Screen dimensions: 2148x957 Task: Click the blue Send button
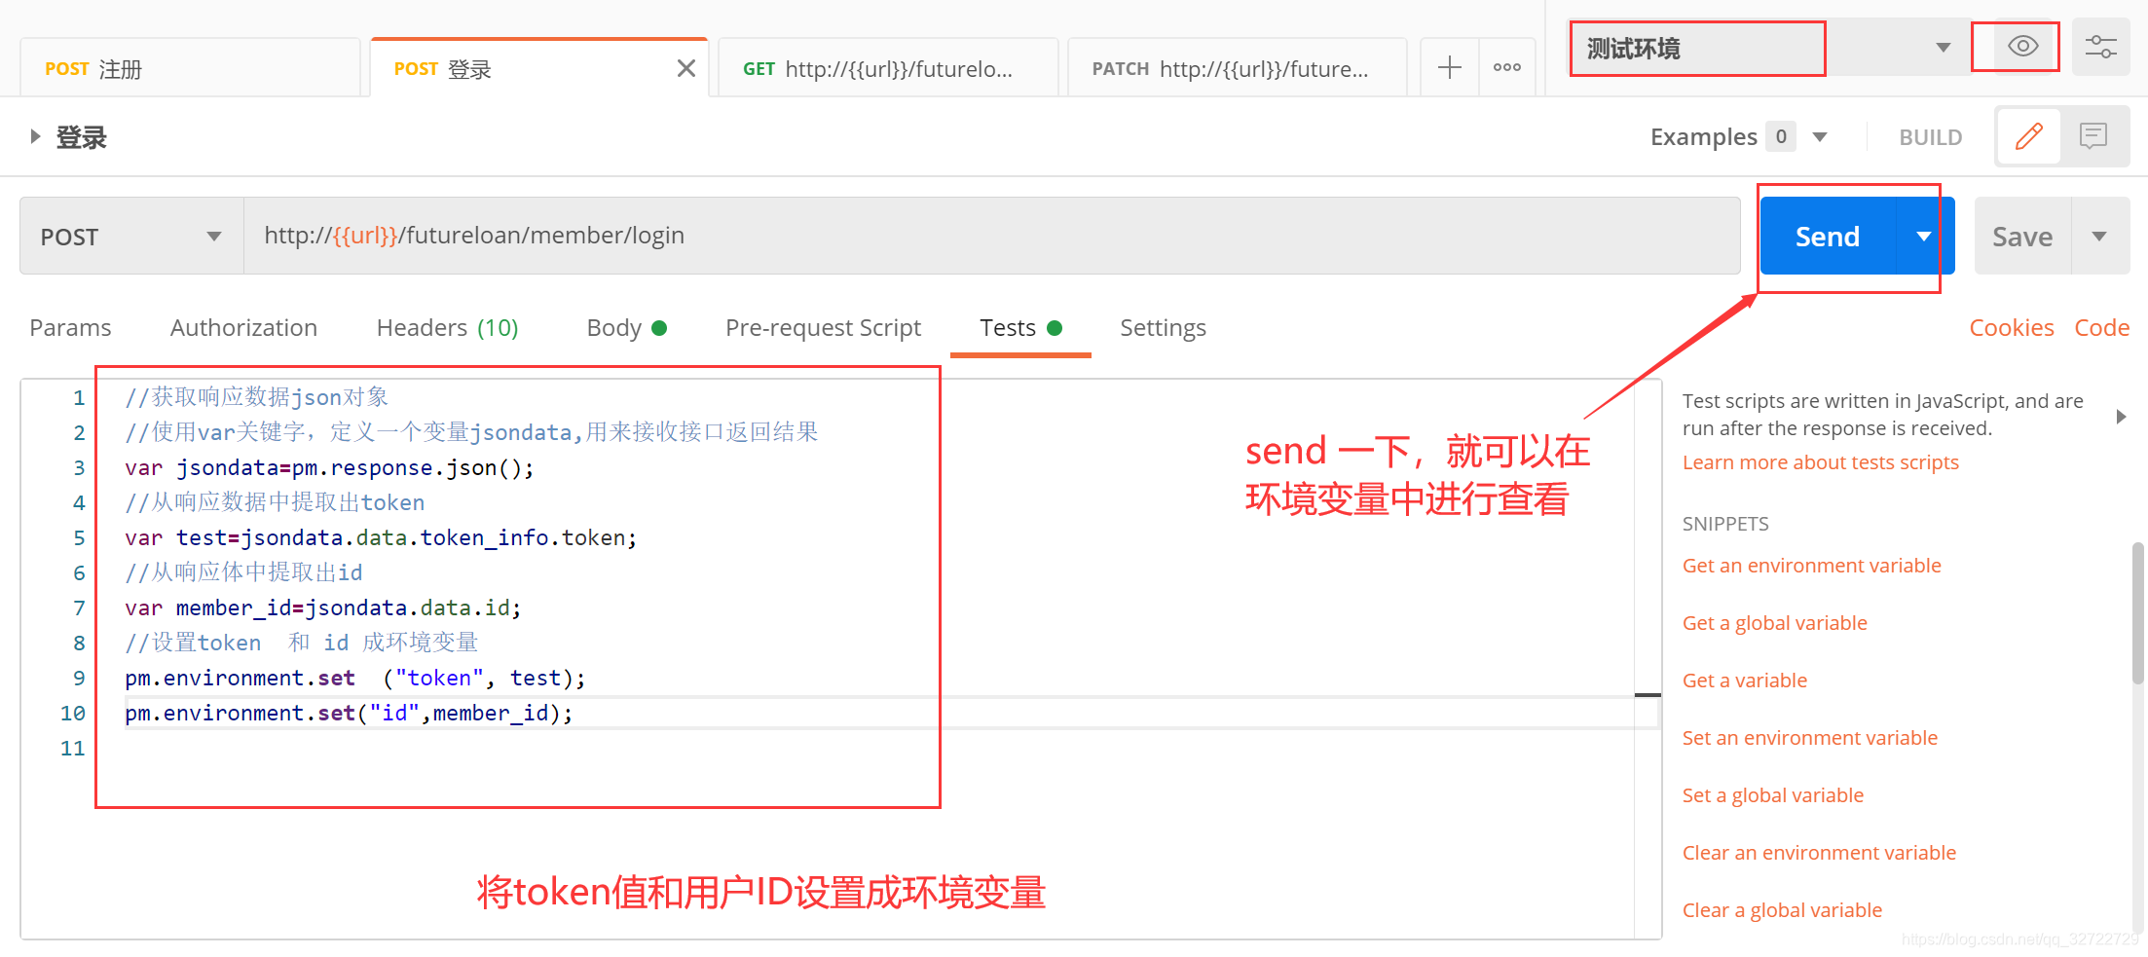(x=1828, y=237)
